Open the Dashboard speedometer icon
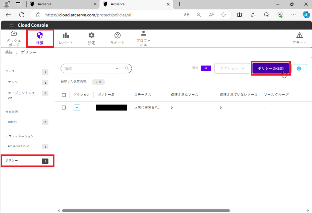312x213 pixels. coord(14,34)
